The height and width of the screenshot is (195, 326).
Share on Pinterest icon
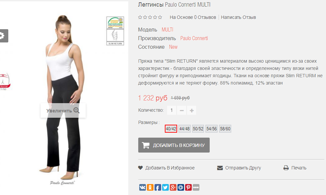188,187
